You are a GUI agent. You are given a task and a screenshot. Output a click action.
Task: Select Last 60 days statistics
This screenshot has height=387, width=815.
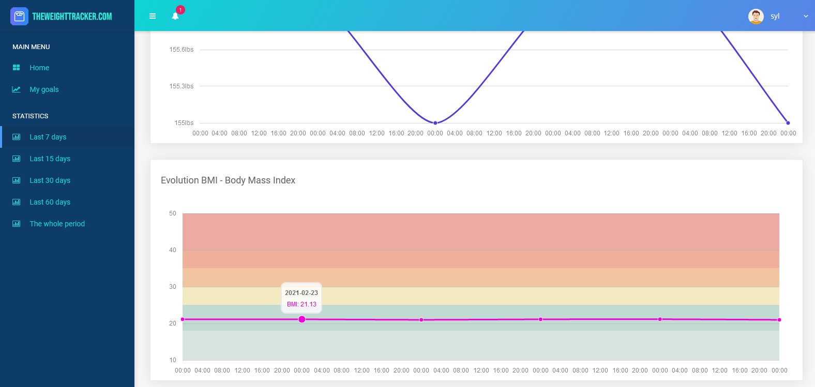click(x=50, y=202)
